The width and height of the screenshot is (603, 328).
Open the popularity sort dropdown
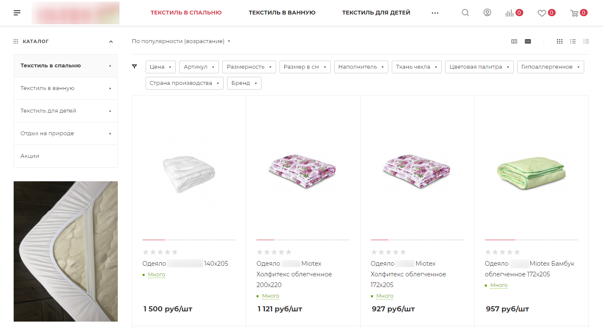[181, 41]
